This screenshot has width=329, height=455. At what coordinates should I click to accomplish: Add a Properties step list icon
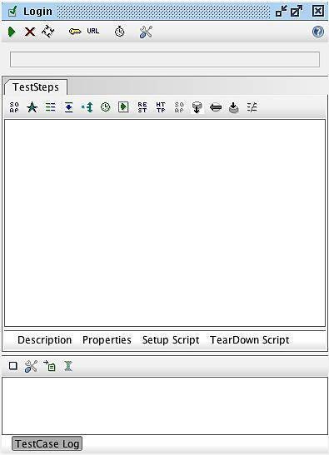50,107
